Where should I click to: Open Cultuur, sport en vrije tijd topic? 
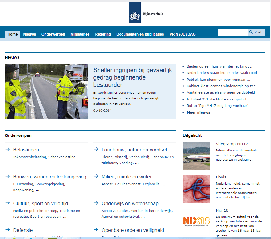pyautogui.click(x=41, y=204)
